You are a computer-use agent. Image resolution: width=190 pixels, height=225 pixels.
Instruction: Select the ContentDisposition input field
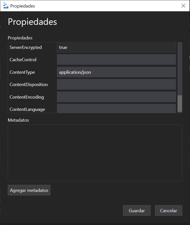pos(116,85)
